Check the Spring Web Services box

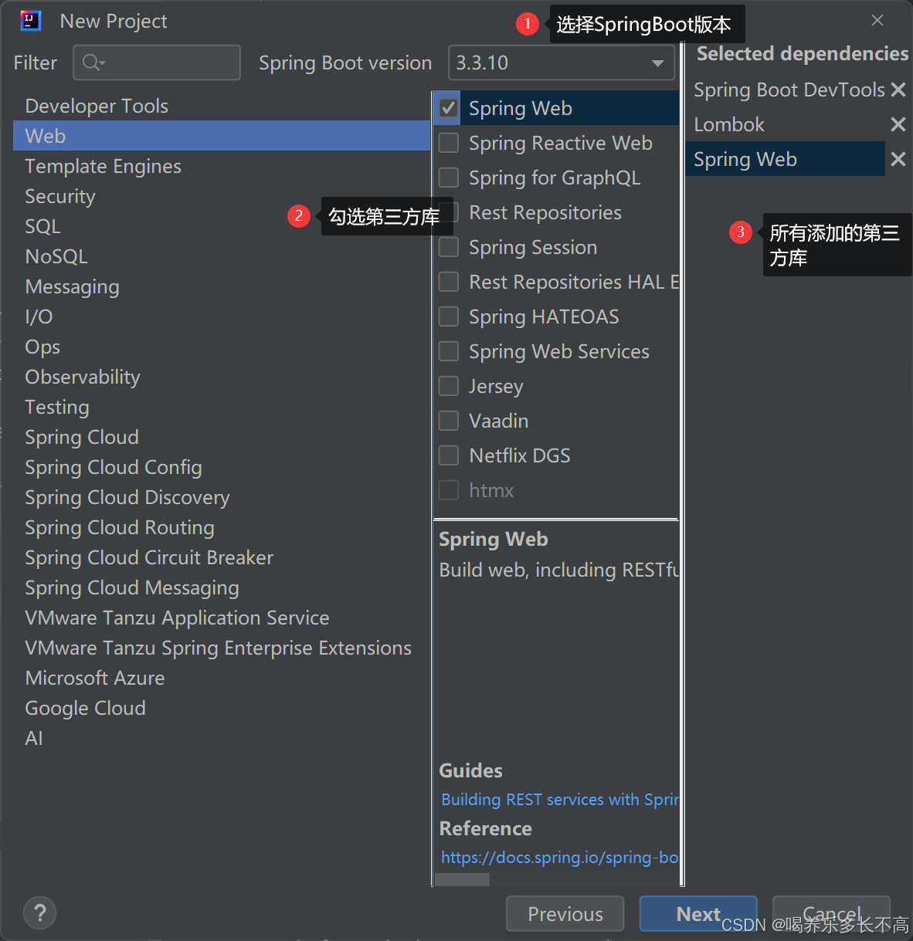(449, 351)
